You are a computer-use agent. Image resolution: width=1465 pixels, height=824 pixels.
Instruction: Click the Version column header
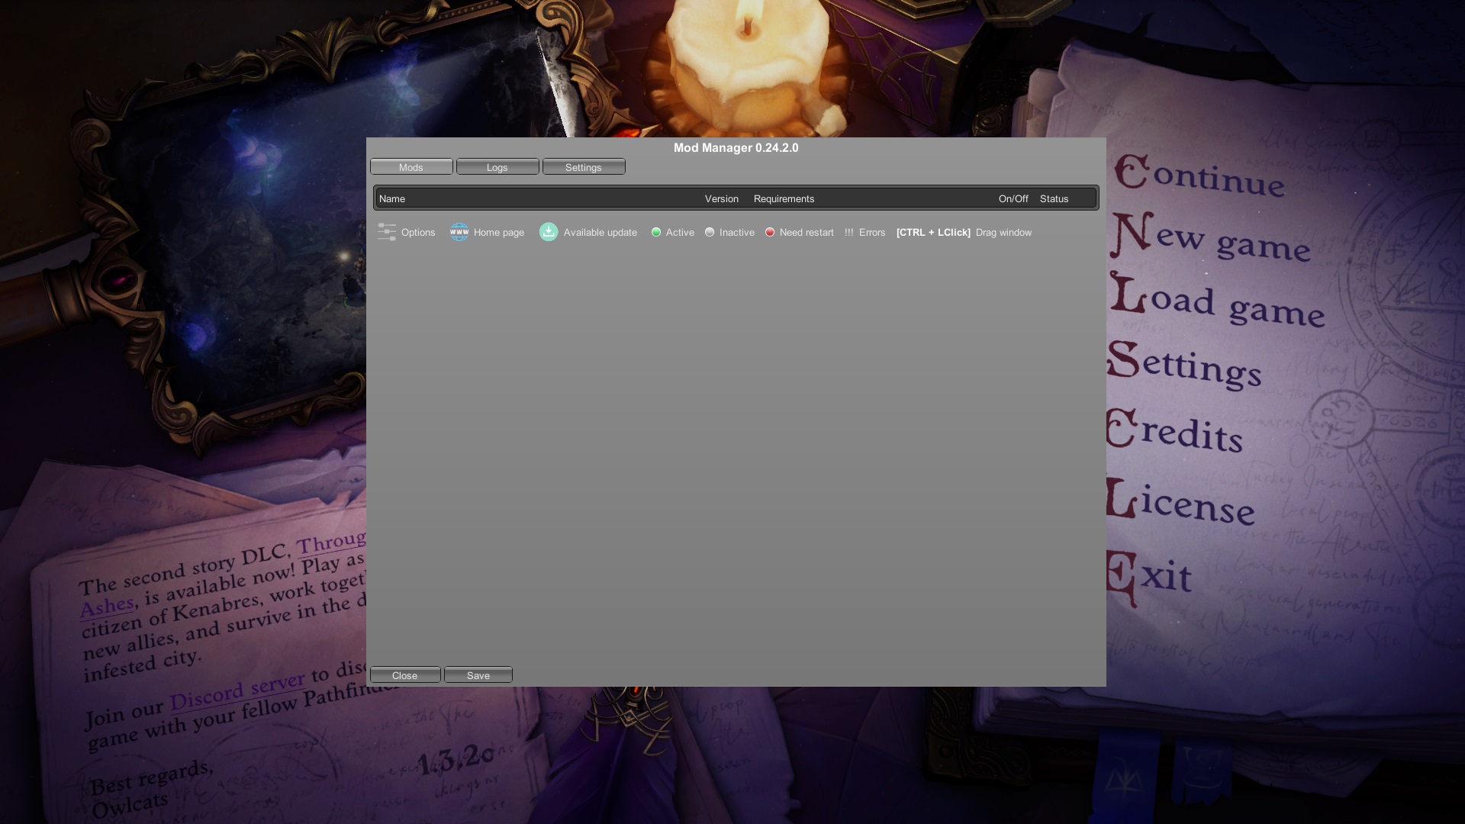pos(720,198)
